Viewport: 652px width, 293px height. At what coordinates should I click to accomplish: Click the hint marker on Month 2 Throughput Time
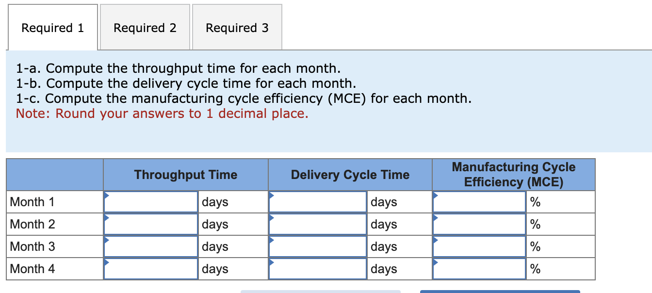tap(105, 217)
